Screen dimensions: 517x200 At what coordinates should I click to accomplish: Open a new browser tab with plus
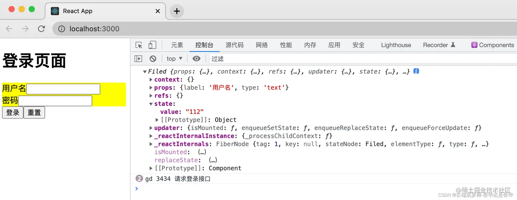click(x=177, y=11)
